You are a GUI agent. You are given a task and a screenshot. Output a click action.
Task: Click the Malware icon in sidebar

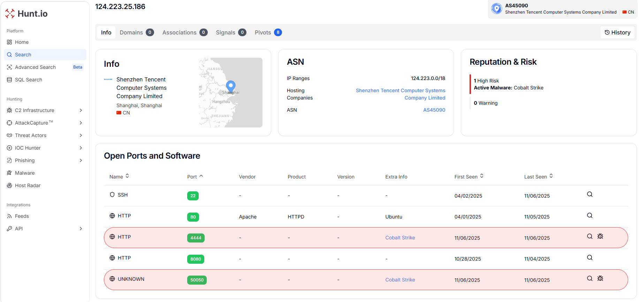[x=9, y=173]
